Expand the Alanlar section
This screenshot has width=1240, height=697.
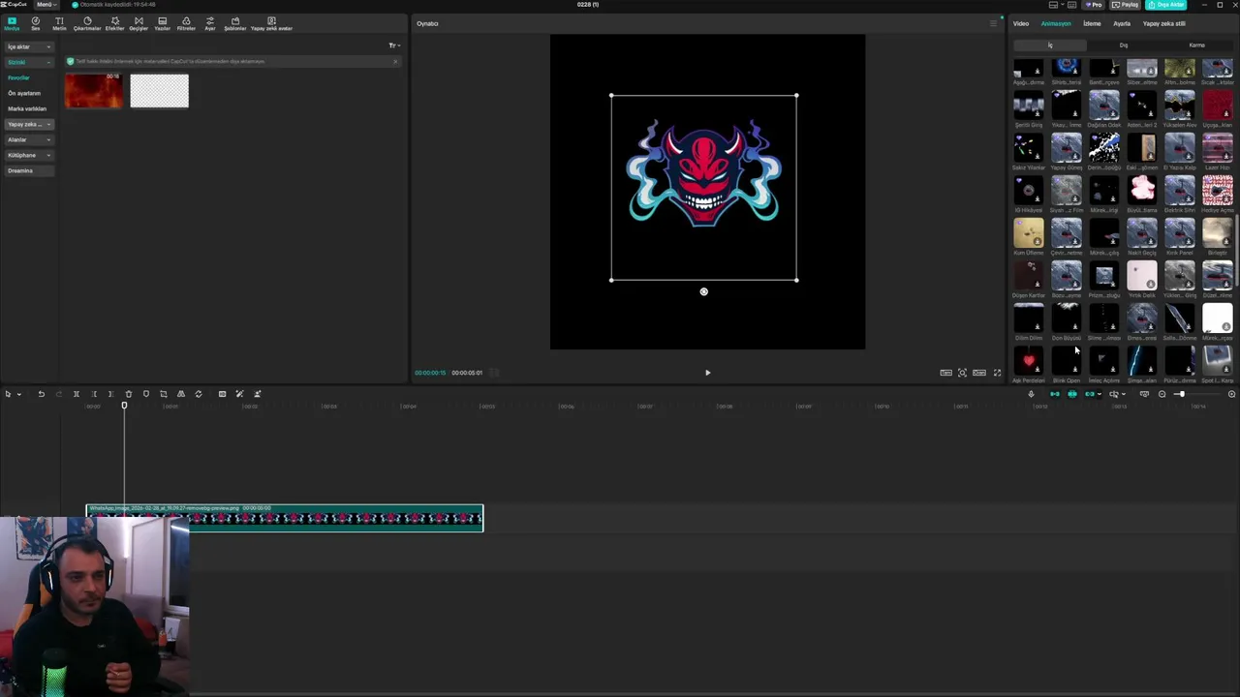[30, 139]
